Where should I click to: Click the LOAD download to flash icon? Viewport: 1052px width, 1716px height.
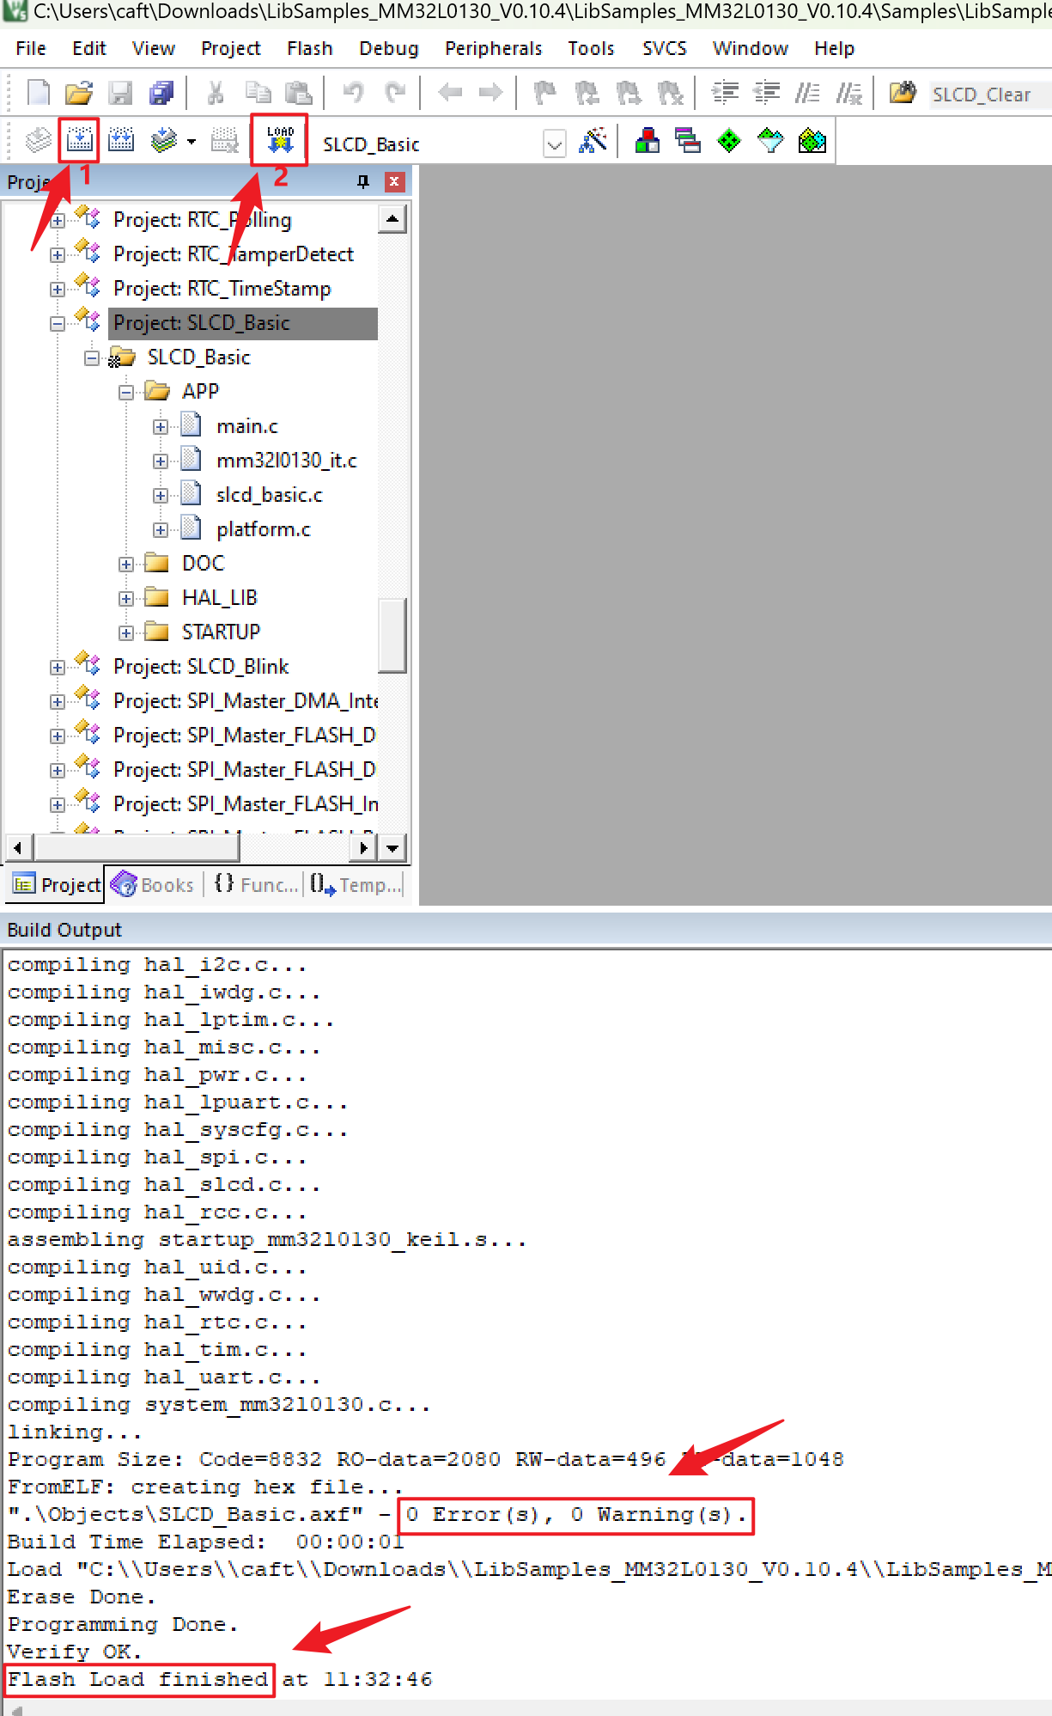point(280,141)
